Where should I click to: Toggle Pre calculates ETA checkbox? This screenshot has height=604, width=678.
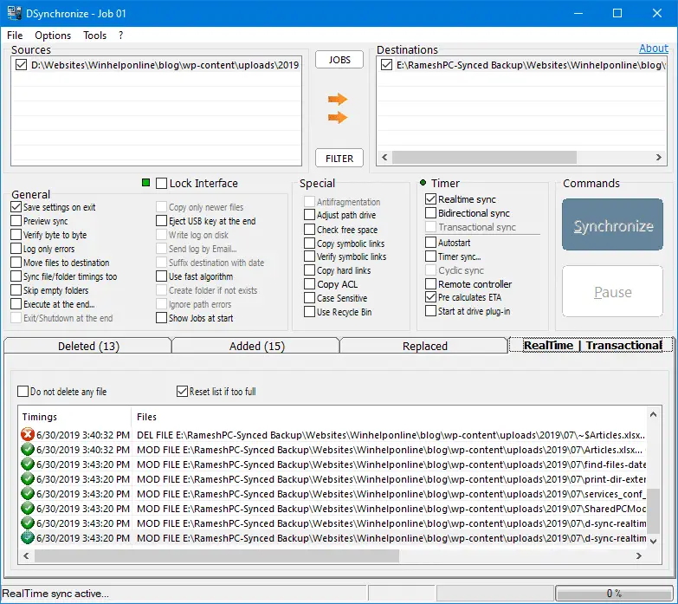[430, 297]
